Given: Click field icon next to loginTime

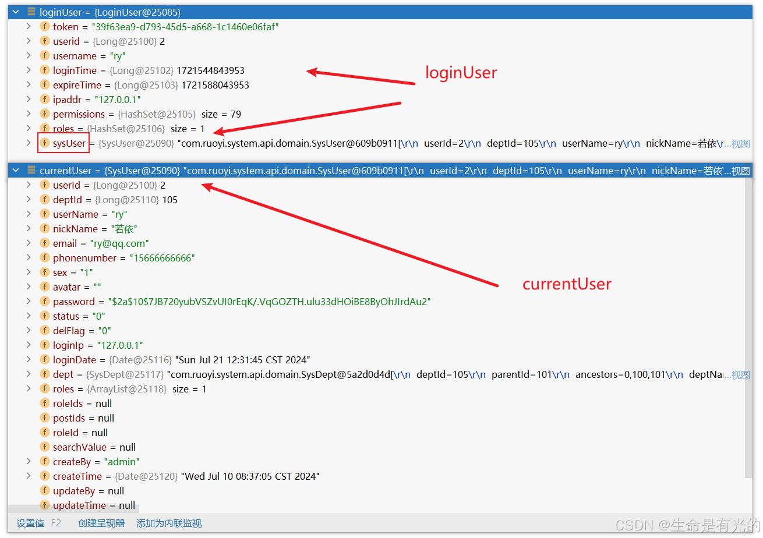Looking at the screenshot, I should [45, 70].
